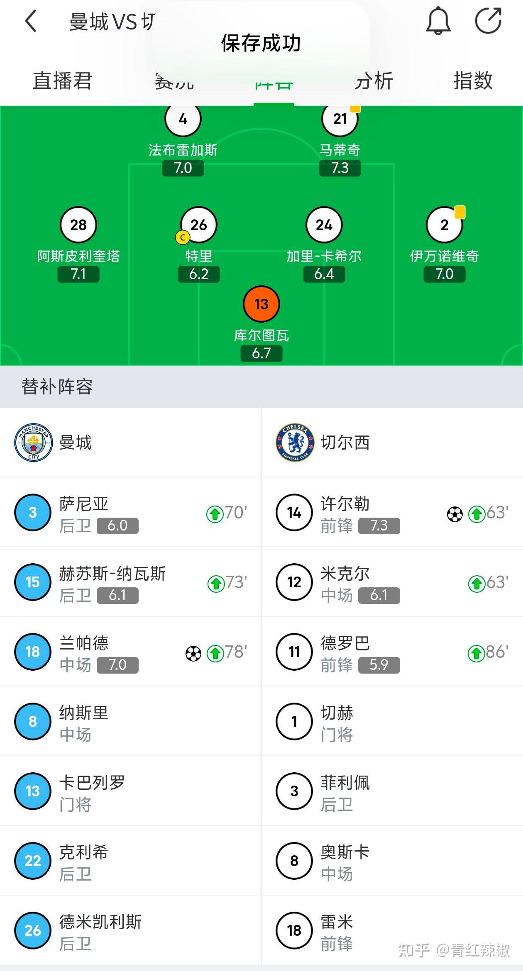Screen dimensions: 523x971
Task: Switch to the 指数 tab
Action: 473,80
